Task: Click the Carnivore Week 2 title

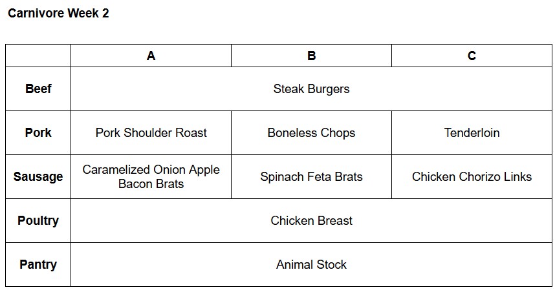Action: [58, 13]
